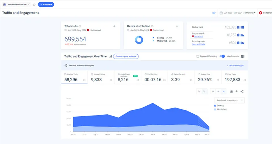Click the star icon to favorite the site

34,5
